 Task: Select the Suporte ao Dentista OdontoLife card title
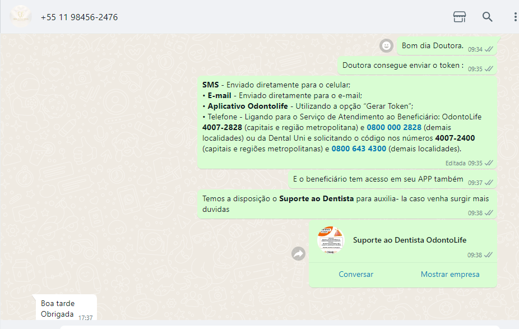point(410,240)
